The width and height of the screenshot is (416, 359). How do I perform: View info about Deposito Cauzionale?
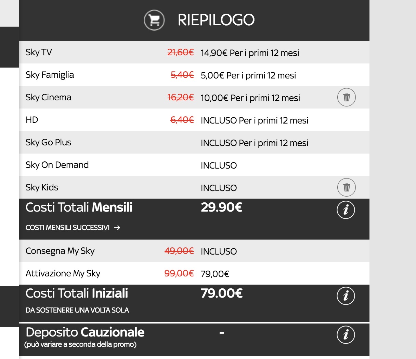(x=346, y=335)
